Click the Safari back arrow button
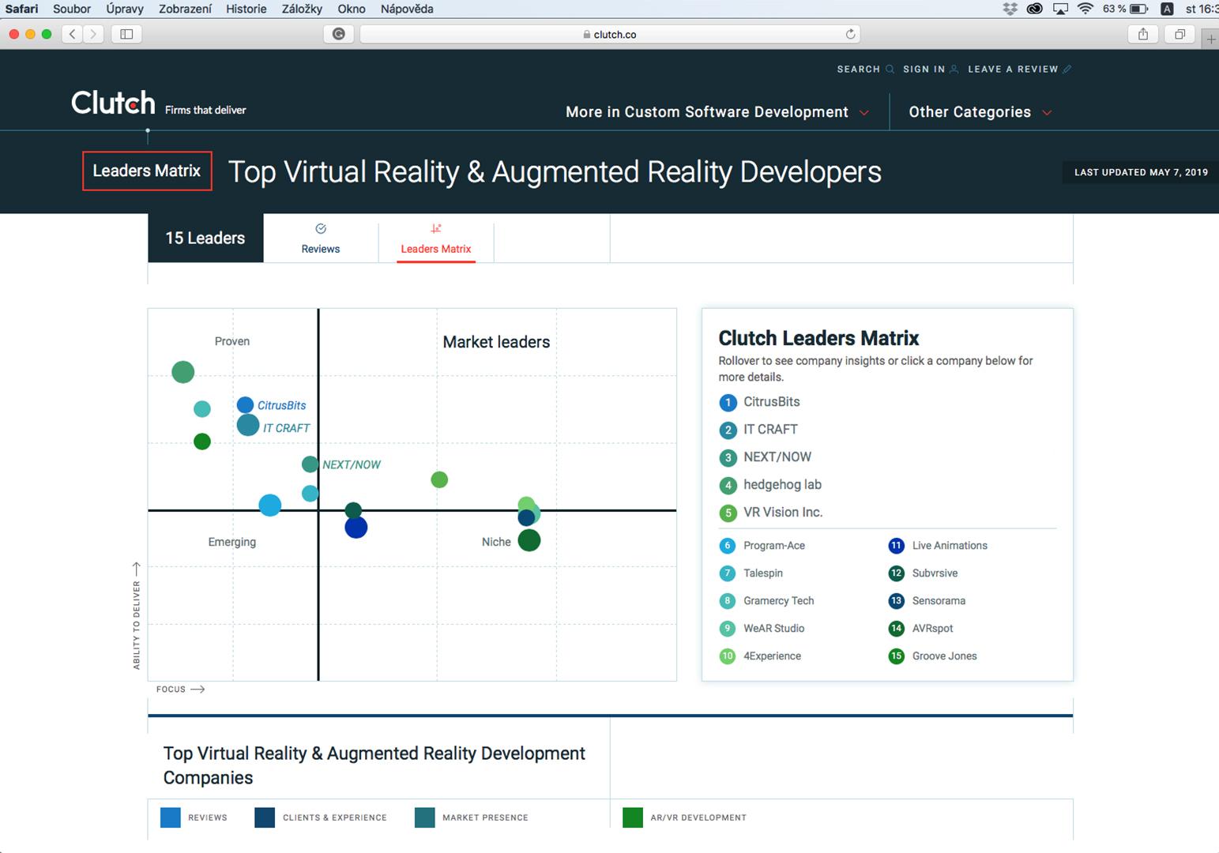 (x=73, y=34)
